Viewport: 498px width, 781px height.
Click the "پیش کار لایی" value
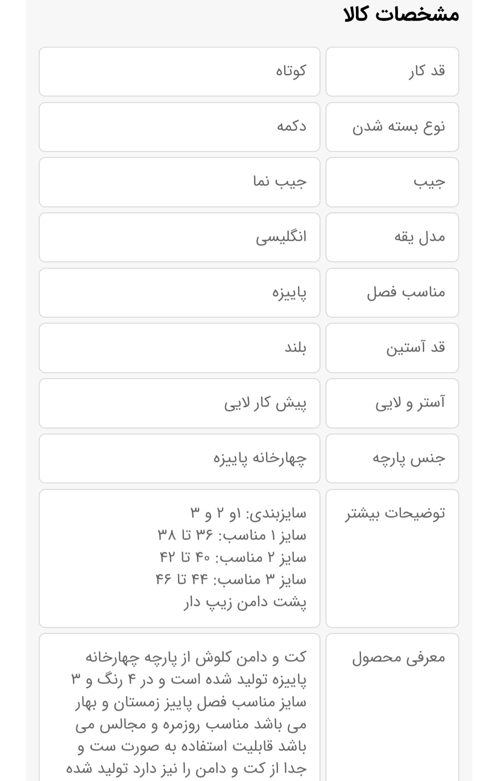point(265,403)
